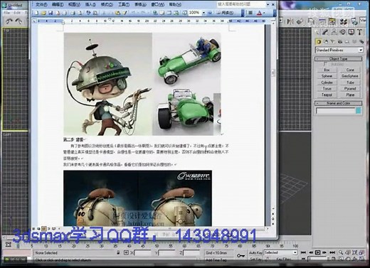Open the 文件 (File) menu in Word
The image size is (370, 268).
[x=41, y=4]
